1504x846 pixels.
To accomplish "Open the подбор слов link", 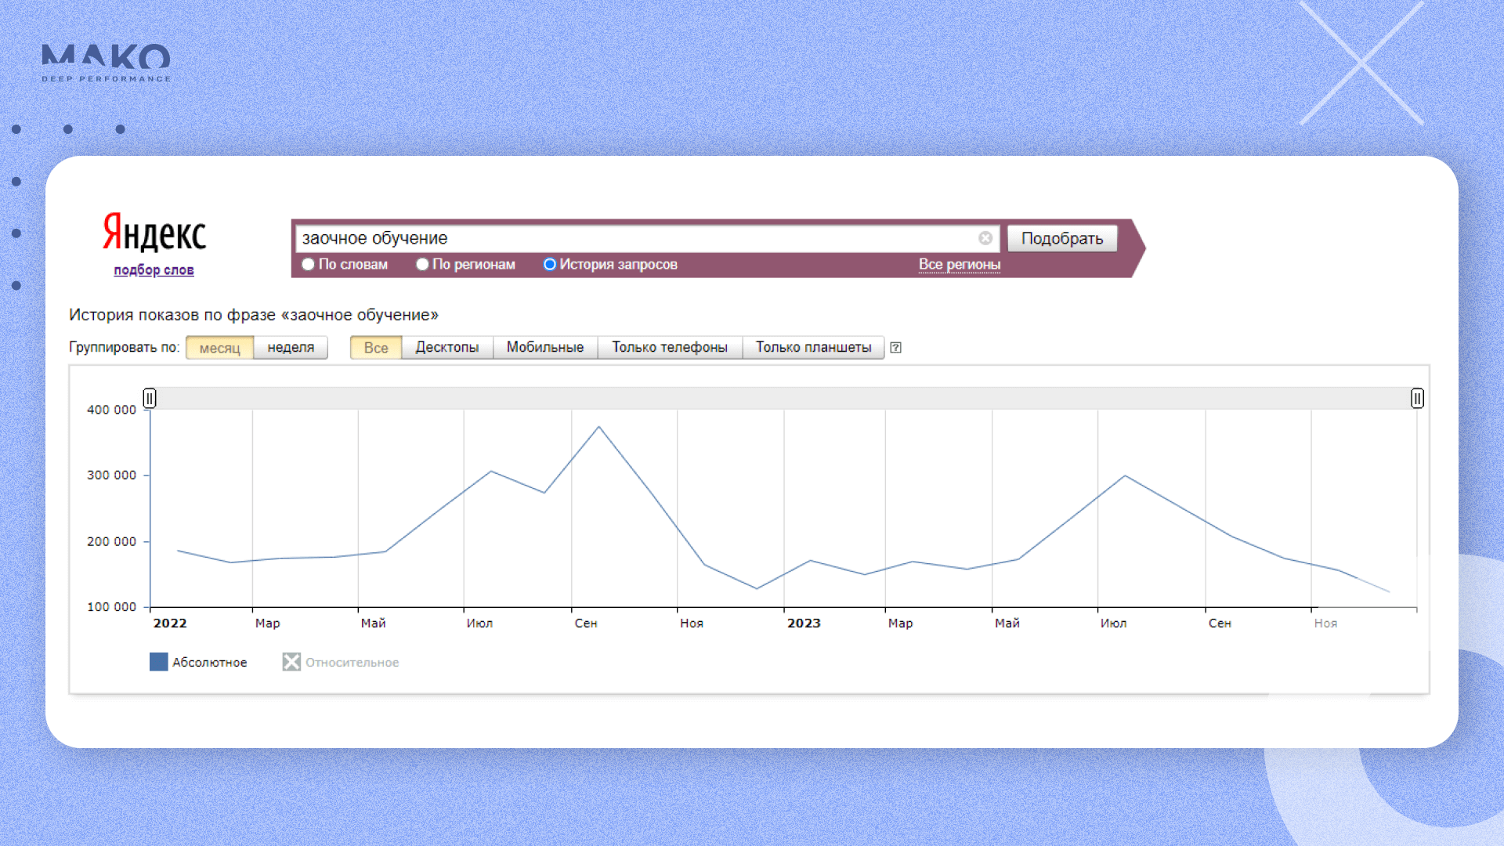I will pyautogui.click(x=154, y=269).
